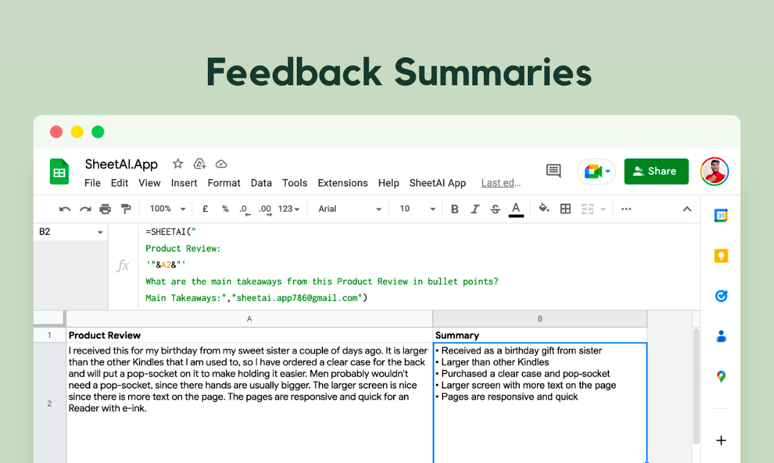Toggle strikethrough formatting
This screenshot has width=774, height=463.
click(x=495, y=209)
